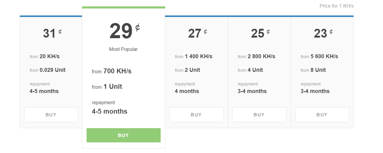Click the 31¢ price heading
383x153 pixels.
(x=51, y=33)
